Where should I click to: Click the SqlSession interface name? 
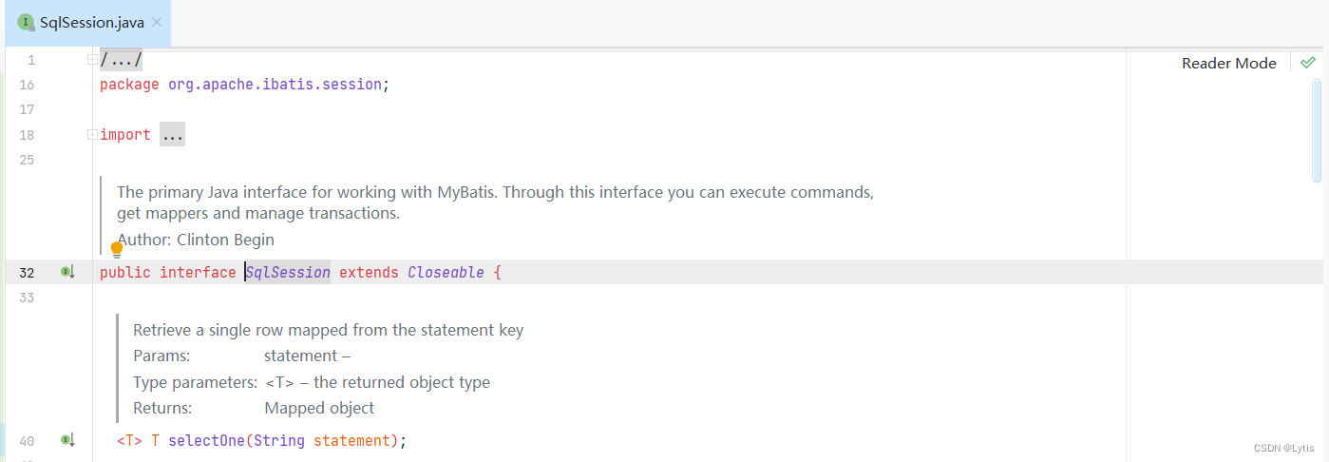(x=288, y=273)
